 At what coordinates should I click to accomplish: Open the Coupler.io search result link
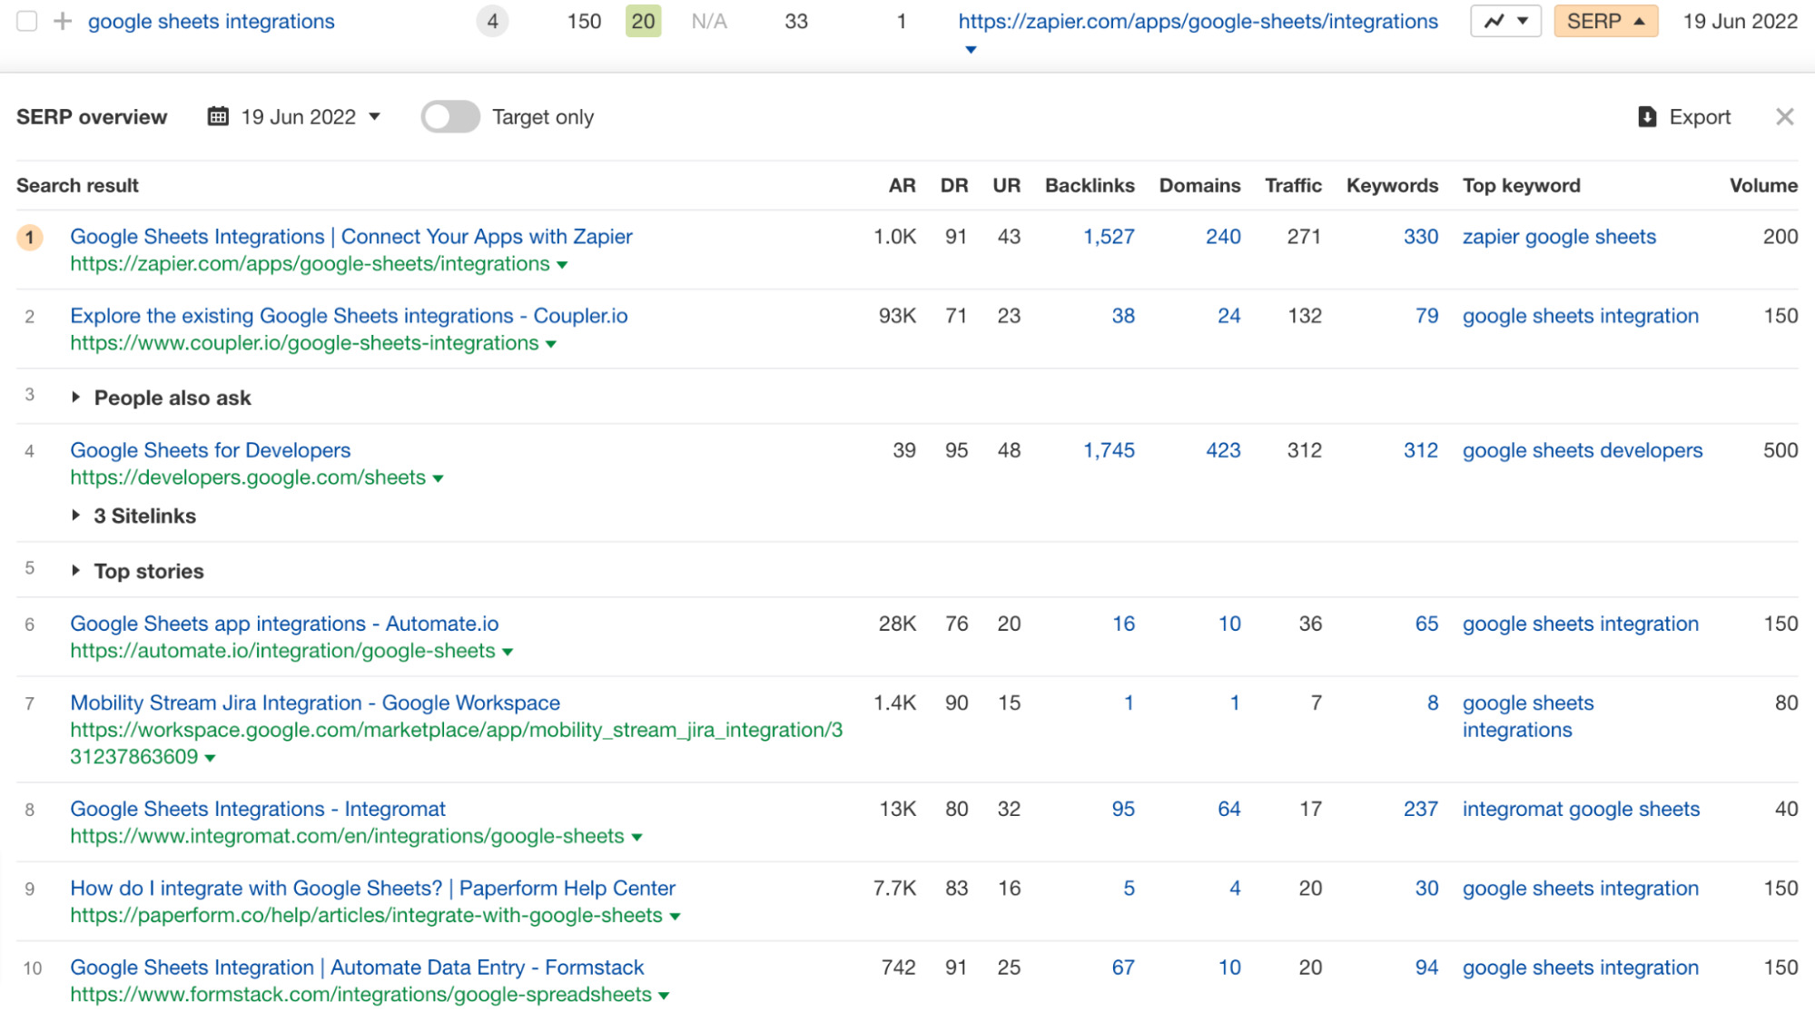click(x=349, y=315)
